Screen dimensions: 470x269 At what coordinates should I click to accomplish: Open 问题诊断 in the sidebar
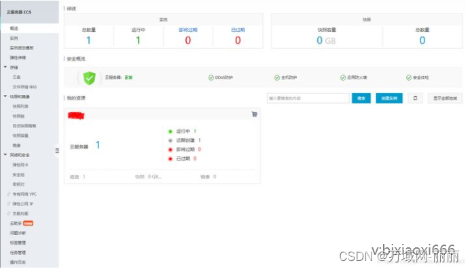[x=18, y=233]
